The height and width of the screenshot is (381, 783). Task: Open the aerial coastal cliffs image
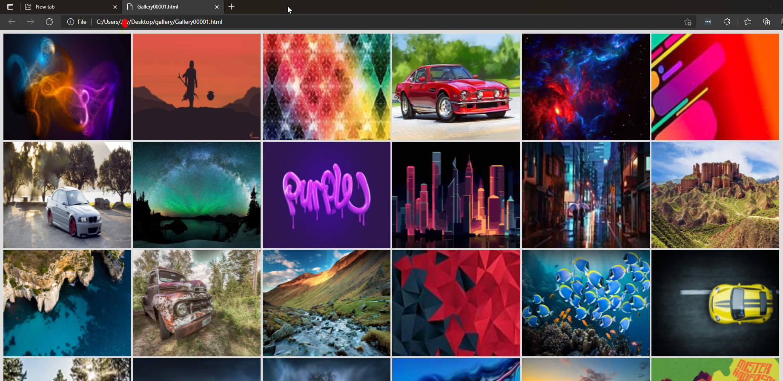(67, 303)
